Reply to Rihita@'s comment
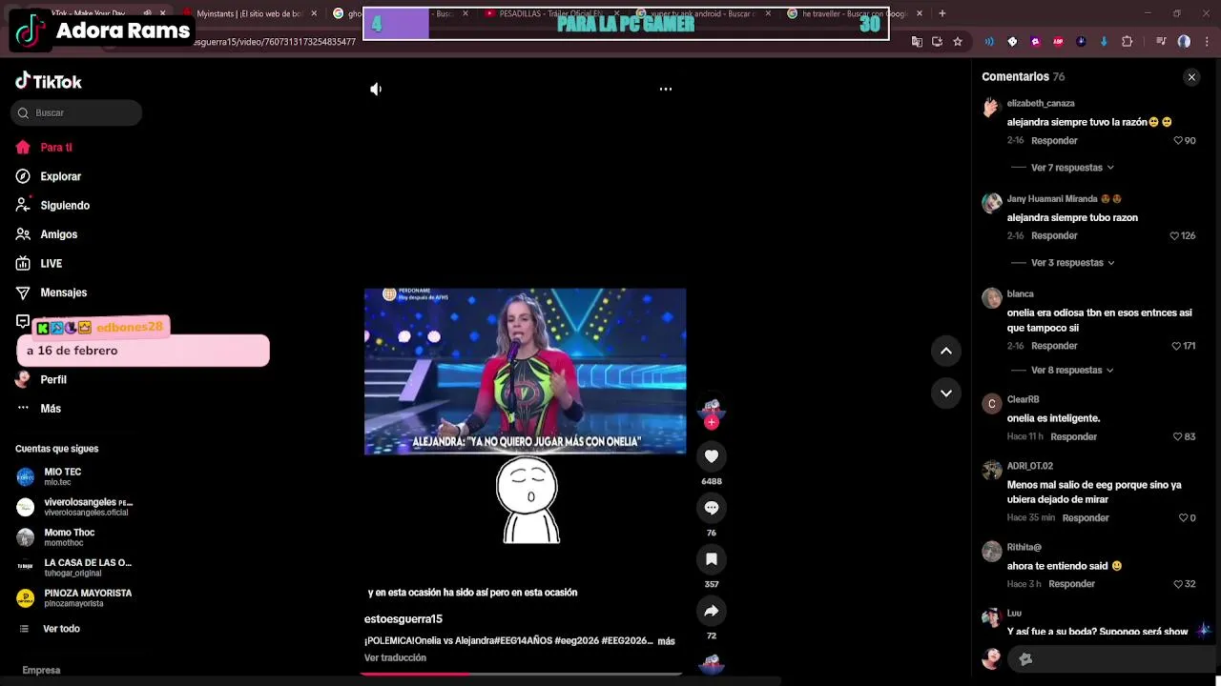Viewport: 1221px width, 686px height. (1071, 584)
